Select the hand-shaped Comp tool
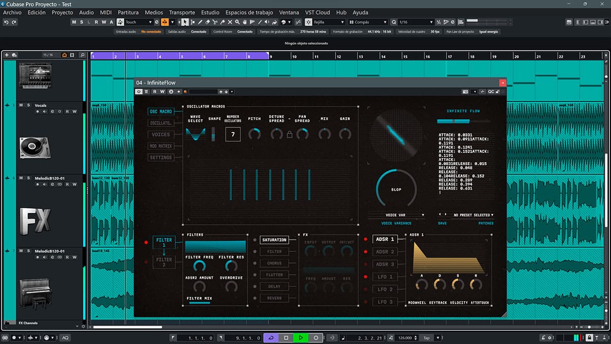Image resolution: width=611 pixels, height=344 pixels. (245, 22)
